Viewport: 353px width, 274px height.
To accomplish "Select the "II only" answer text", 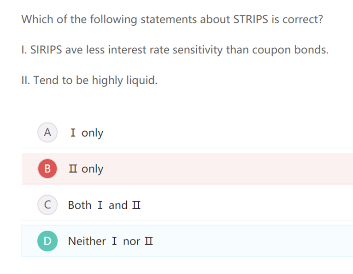I will (x=86, y=169).
